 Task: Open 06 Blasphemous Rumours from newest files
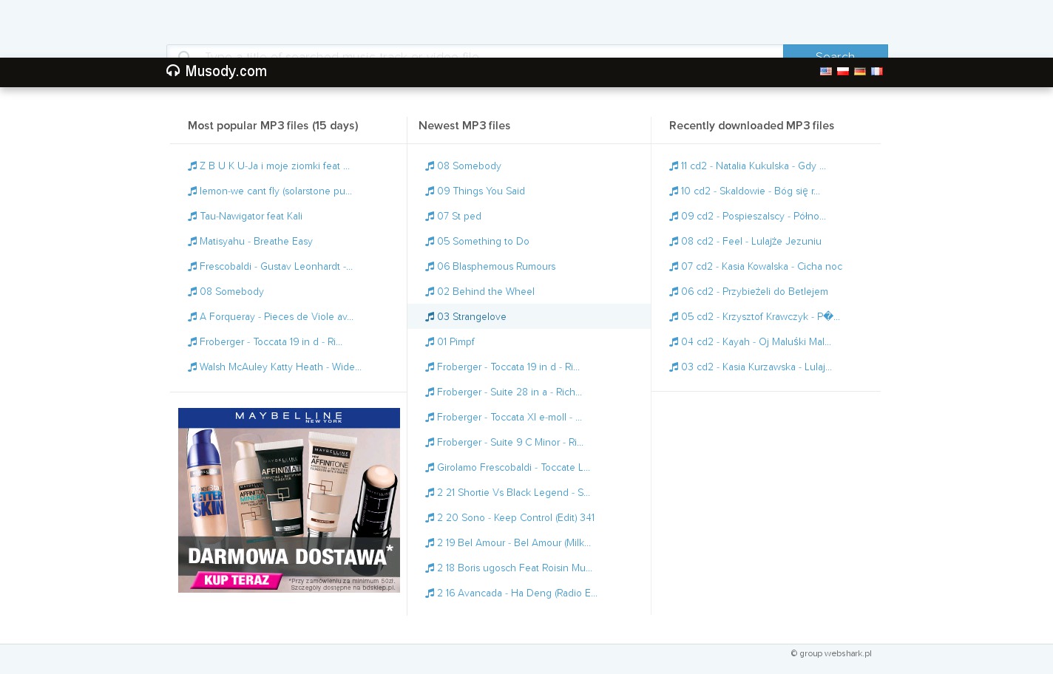click(x=495, y=267)
